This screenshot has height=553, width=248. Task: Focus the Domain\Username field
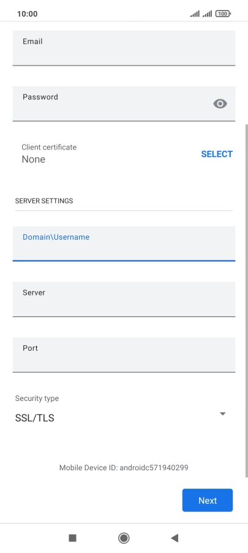124,244
